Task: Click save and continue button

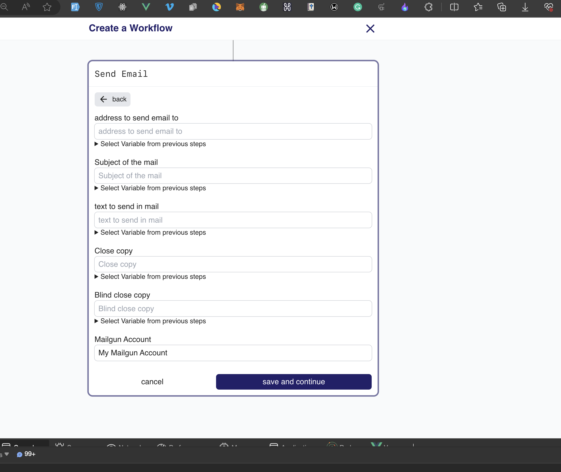Action: [x=294, y=382]
